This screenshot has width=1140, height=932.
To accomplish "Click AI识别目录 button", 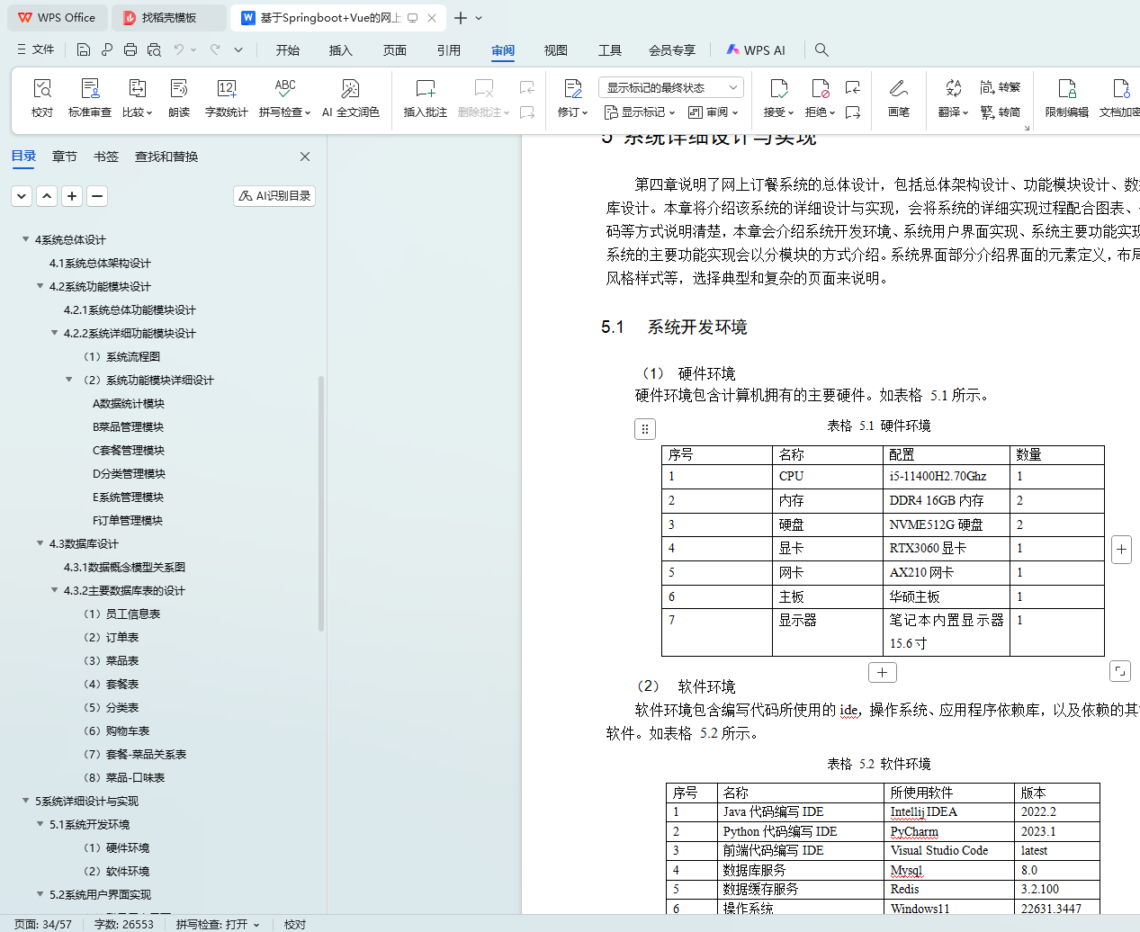I will click(x=274, y=196).
